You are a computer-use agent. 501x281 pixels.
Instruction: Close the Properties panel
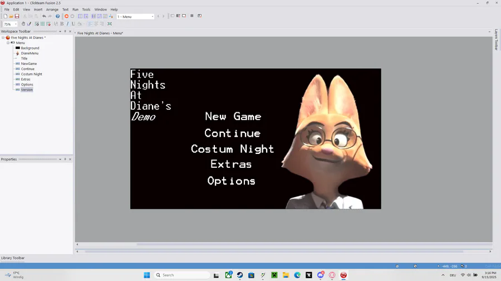click(70, 159)
